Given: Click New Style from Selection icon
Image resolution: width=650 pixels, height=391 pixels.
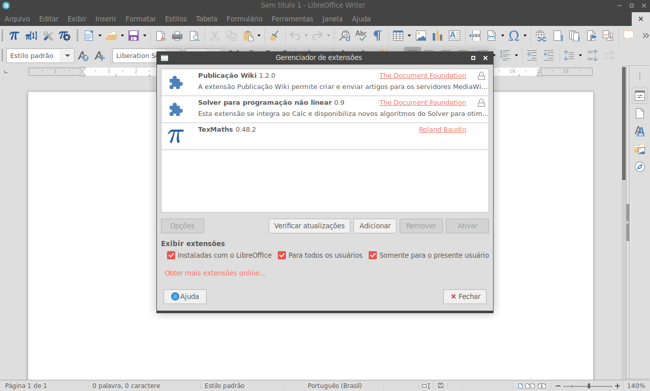Looking at the screenshot, I should point(100,55).
